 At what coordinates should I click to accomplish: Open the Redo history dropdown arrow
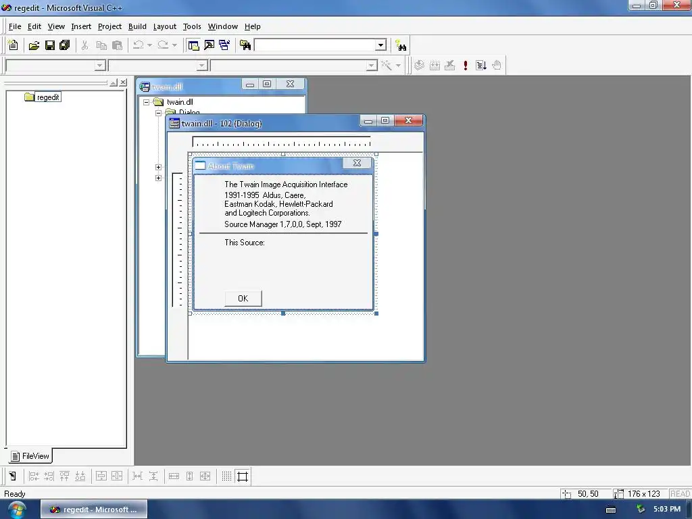pyautogui.click(x=174, y=45)
